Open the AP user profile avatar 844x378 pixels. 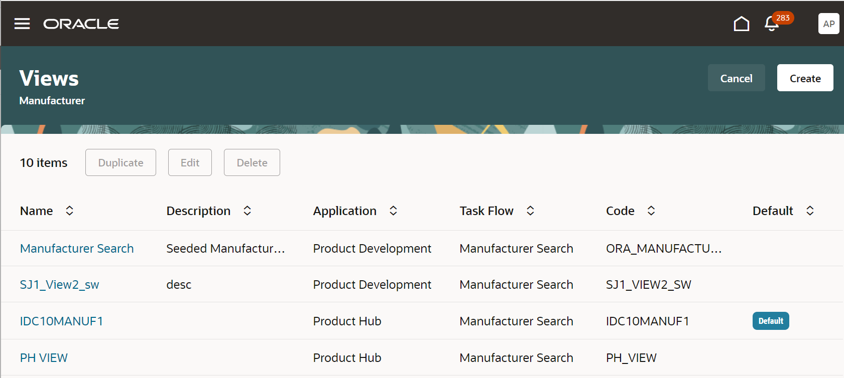tap(828, 24)
